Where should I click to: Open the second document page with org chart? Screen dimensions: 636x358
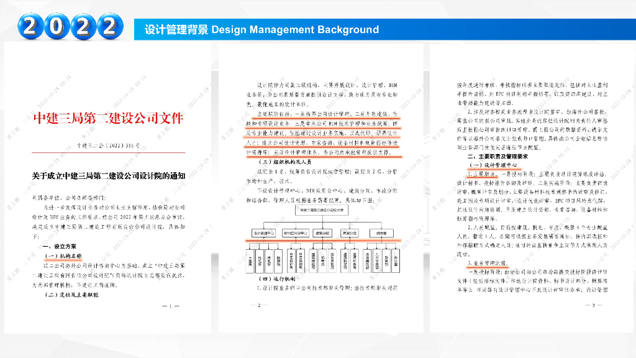(x=321, y=188)
